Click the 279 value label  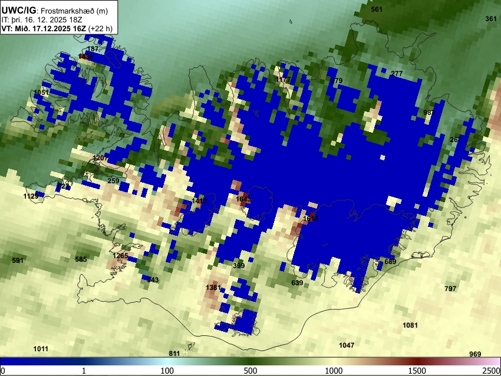tap(337, 81)
